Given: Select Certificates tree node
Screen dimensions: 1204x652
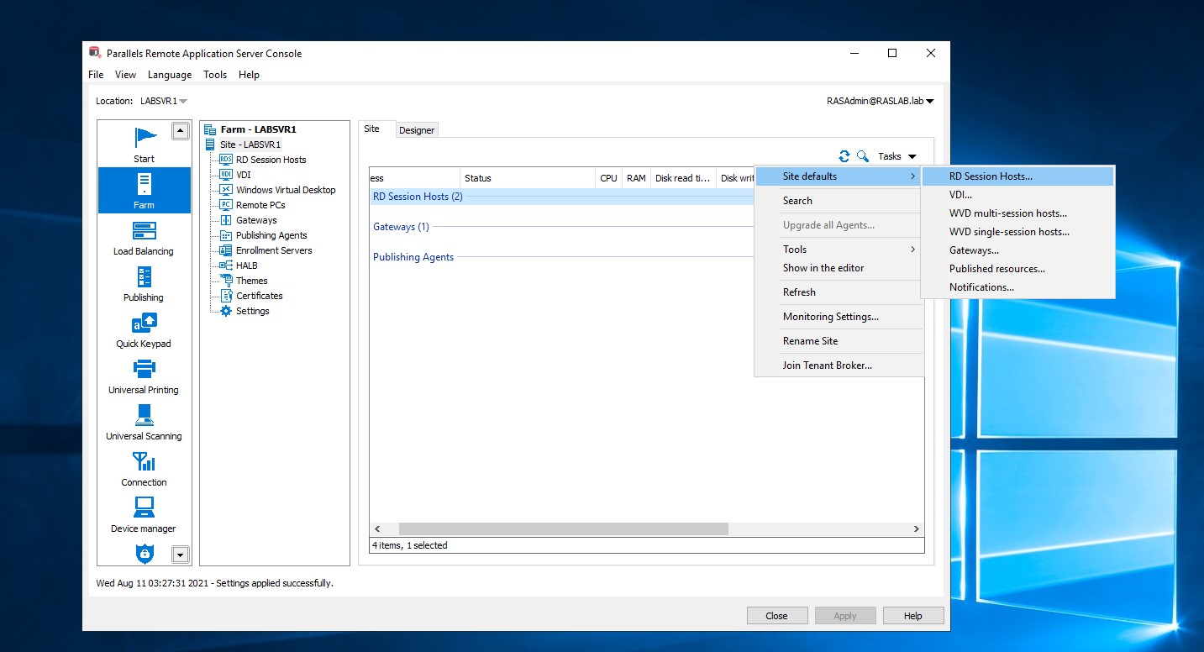Looking at the screenshot, I should pyautogui.click(x=259, y=296).
